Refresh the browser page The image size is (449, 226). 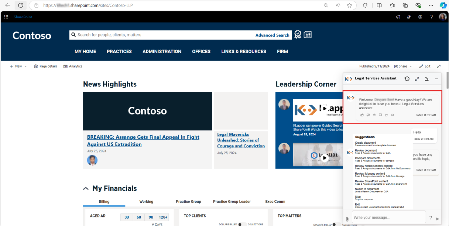pyautogui.click(x=20, y=5)
